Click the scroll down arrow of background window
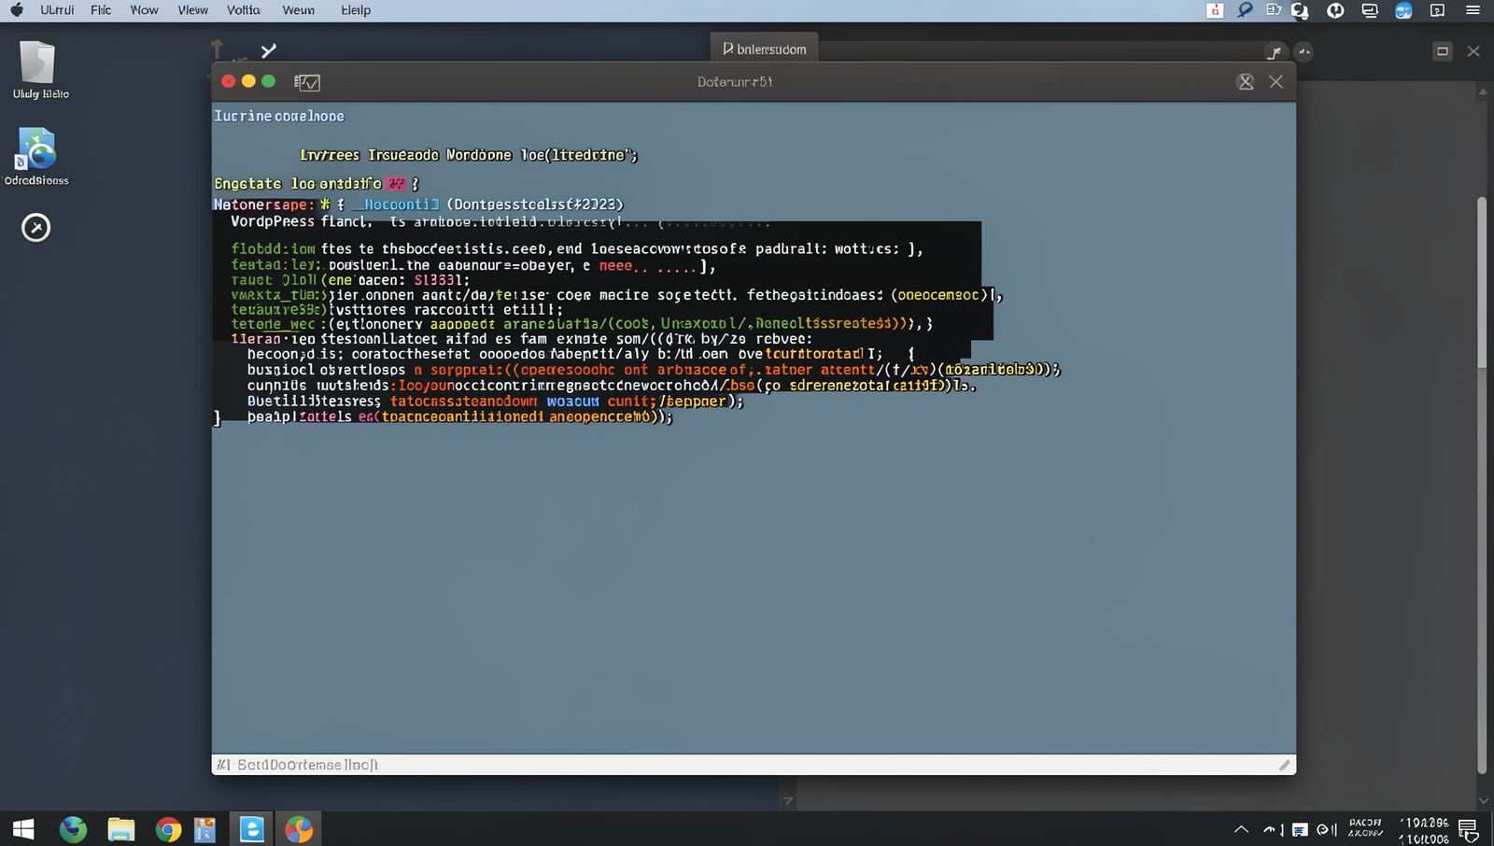Viewport: 1494px width, 846px height. (x=1483, y=801)
